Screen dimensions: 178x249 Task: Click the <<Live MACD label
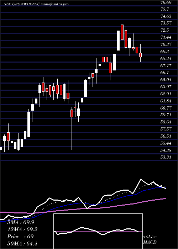(x=150, y=239)
